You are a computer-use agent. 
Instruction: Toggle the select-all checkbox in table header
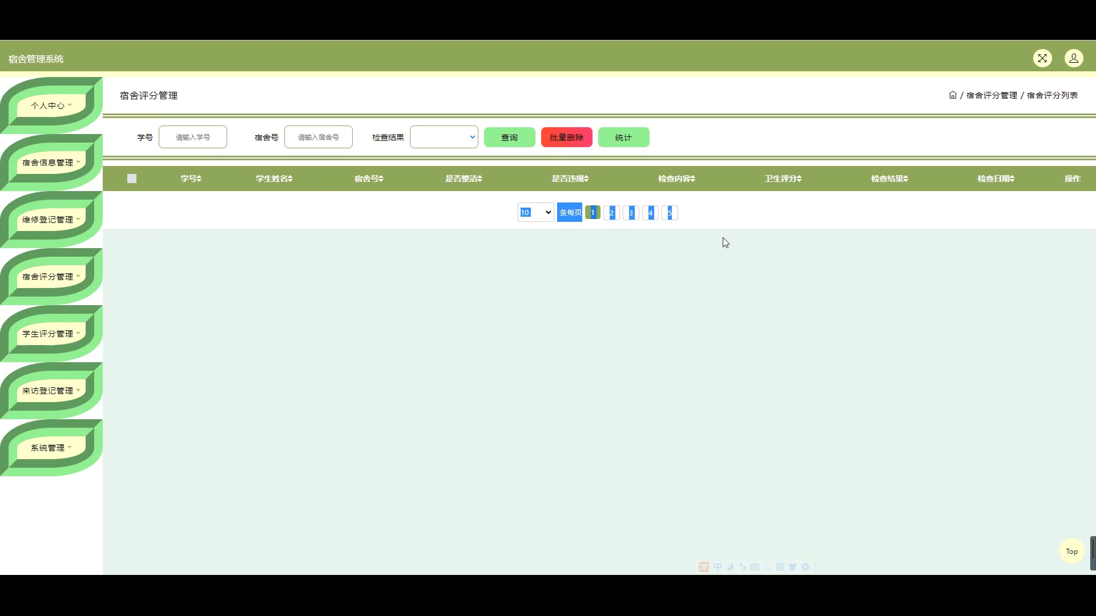[x=132, y=179]
